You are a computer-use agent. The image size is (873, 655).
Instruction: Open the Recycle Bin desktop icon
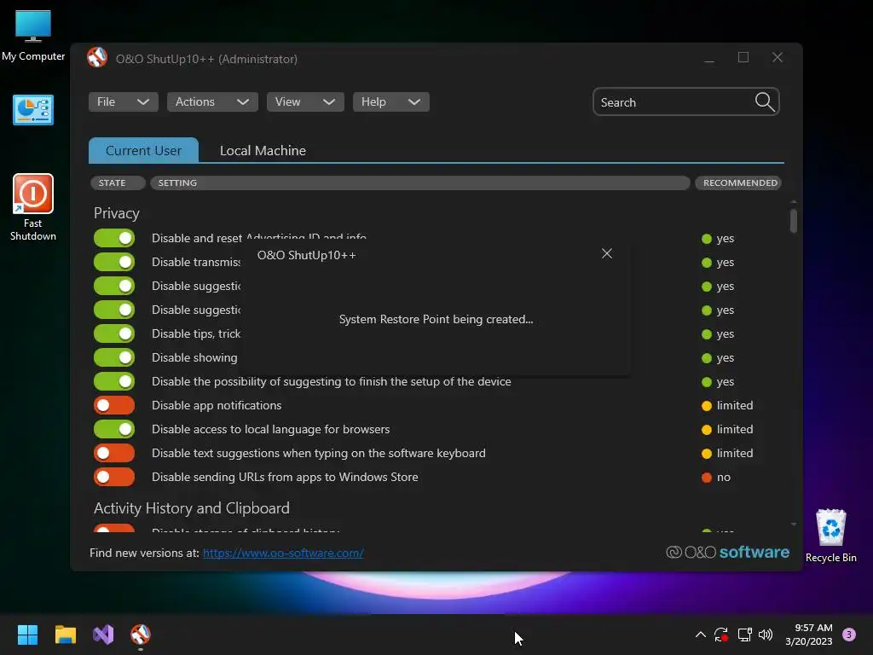coord(830,536)
